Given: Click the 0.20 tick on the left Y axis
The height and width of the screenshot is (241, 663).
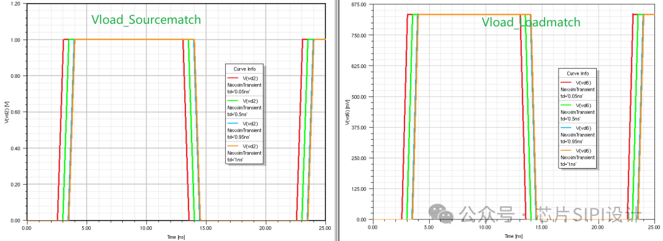Looking at the screenshot, I should (x=15, y=185).
